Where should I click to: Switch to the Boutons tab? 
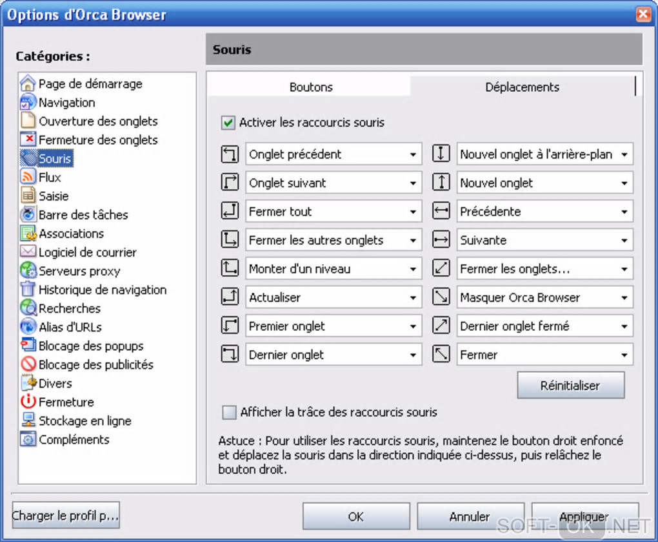pos(310,87)
